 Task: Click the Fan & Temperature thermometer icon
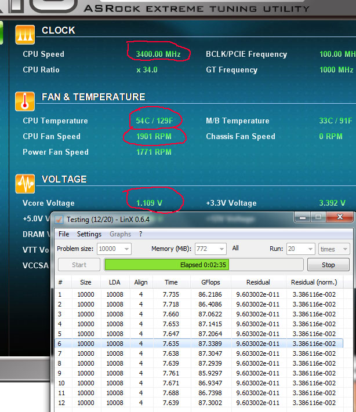[x=25, y=101]
